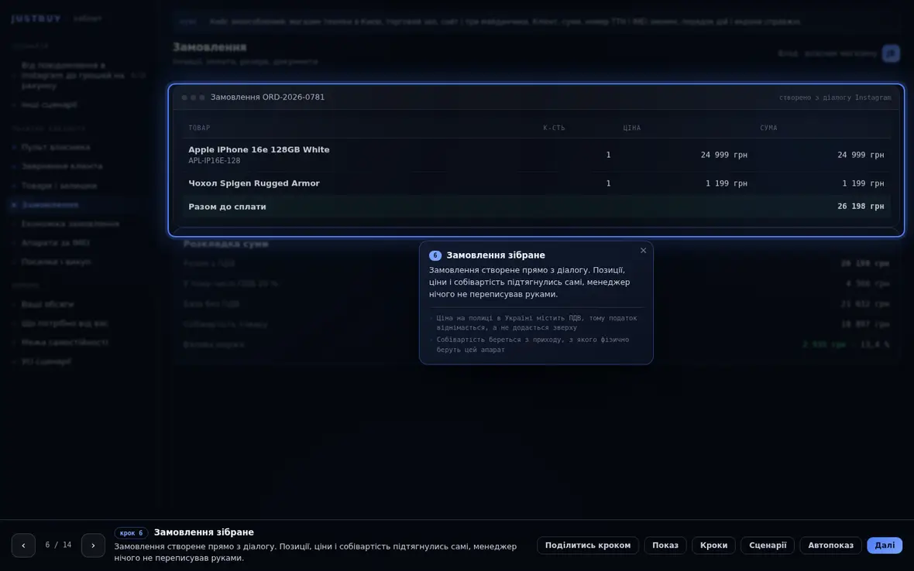Start 'Автопоказ' auto-play mode
The height and width of the screenshot is (571, 914).
(x=830, y=545)
